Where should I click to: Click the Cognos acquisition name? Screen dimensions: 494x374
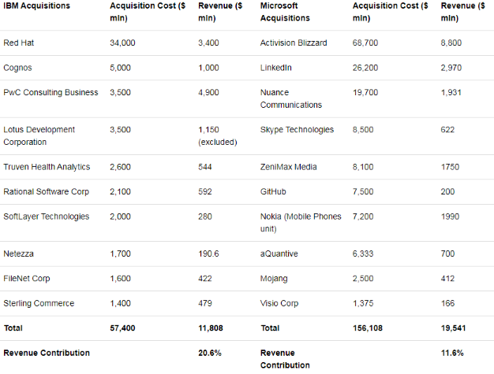(17, 68)
